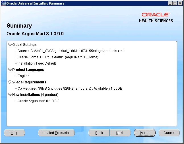This screenshot has width=184, height=144.
Task: Click the Oracle Health Sciences logo
Action: (156, 17)
